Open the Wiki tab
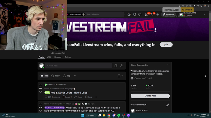 pos(49,57)
